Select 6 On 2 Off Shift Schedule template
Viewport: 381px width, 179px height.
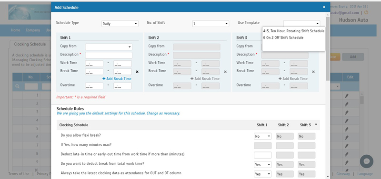(283, 38)
